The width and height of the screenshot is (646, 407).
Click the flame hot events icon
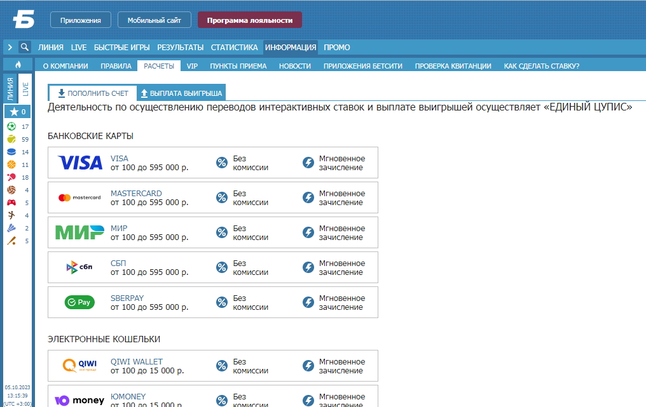click(x=18, y=65)
